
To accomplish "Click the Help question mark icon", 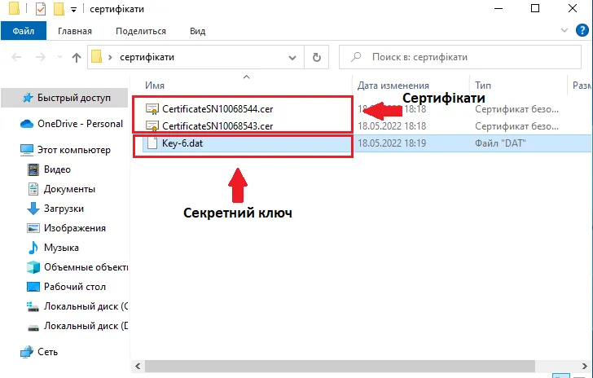I will (581, 31).
